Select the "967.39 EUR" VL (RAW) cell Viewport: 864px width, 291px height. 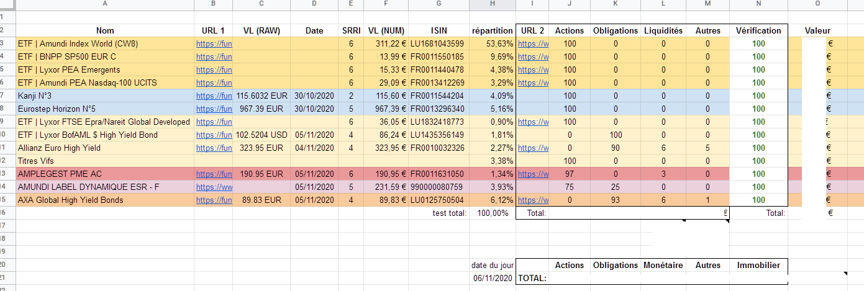pyautogui.click(x=261, y=109)
